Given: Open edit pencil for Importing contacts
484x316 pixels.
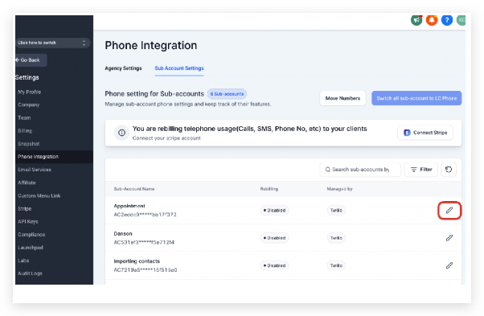Looking at the screenshot, I should point(449,265).
